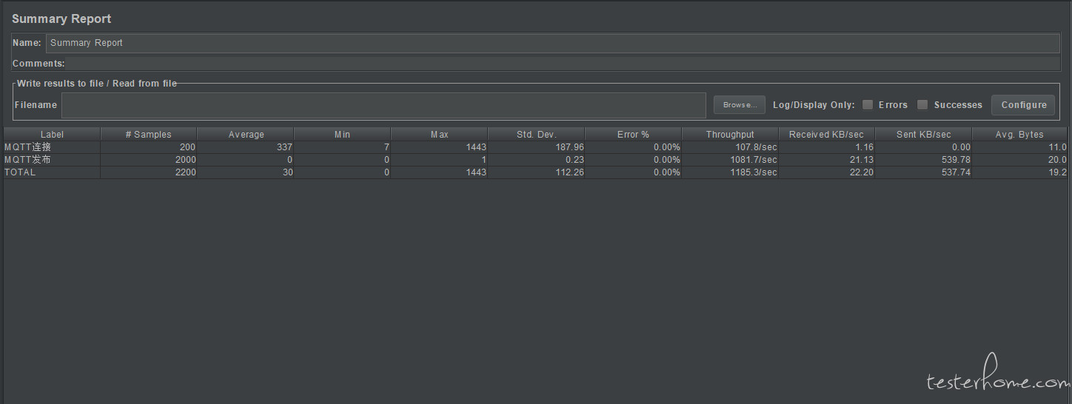Click samples value 200
Viewport: 1072px width, 404px height.
pos(187,147)
